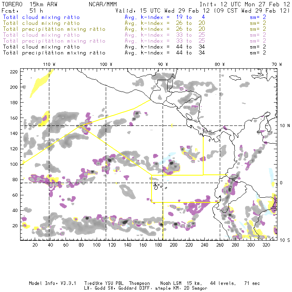Click the "NCAR/MMM" header label
The image size is (292, 292).
tap(103, 4)
